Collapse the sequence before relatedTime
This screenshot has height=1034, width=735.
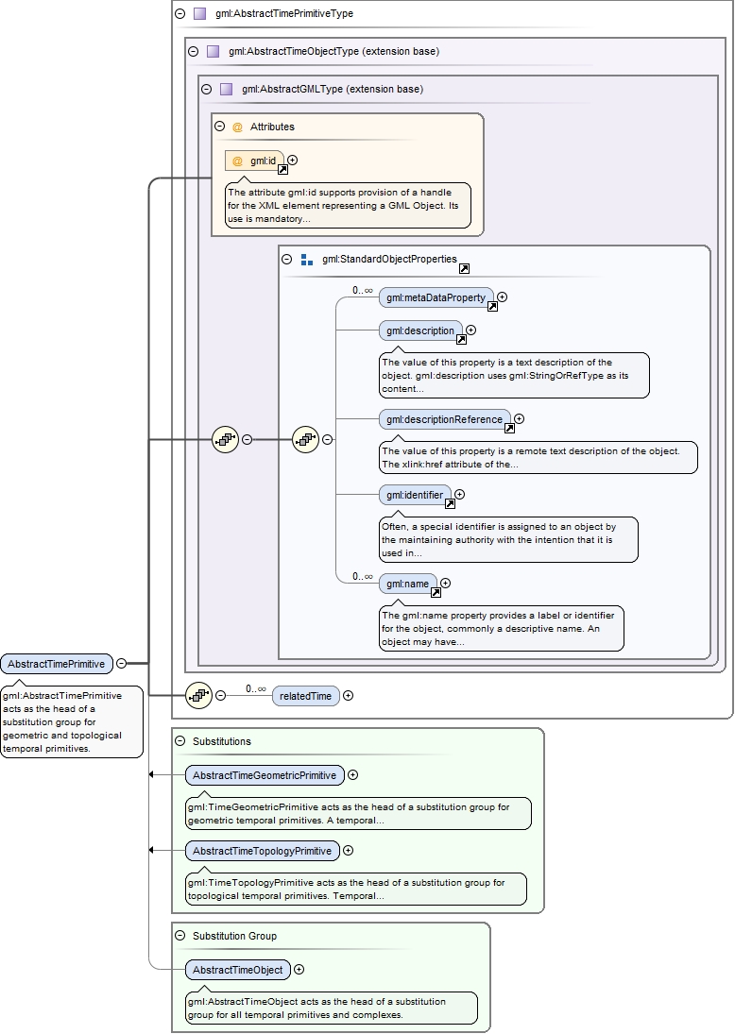(x=220, y=696)
